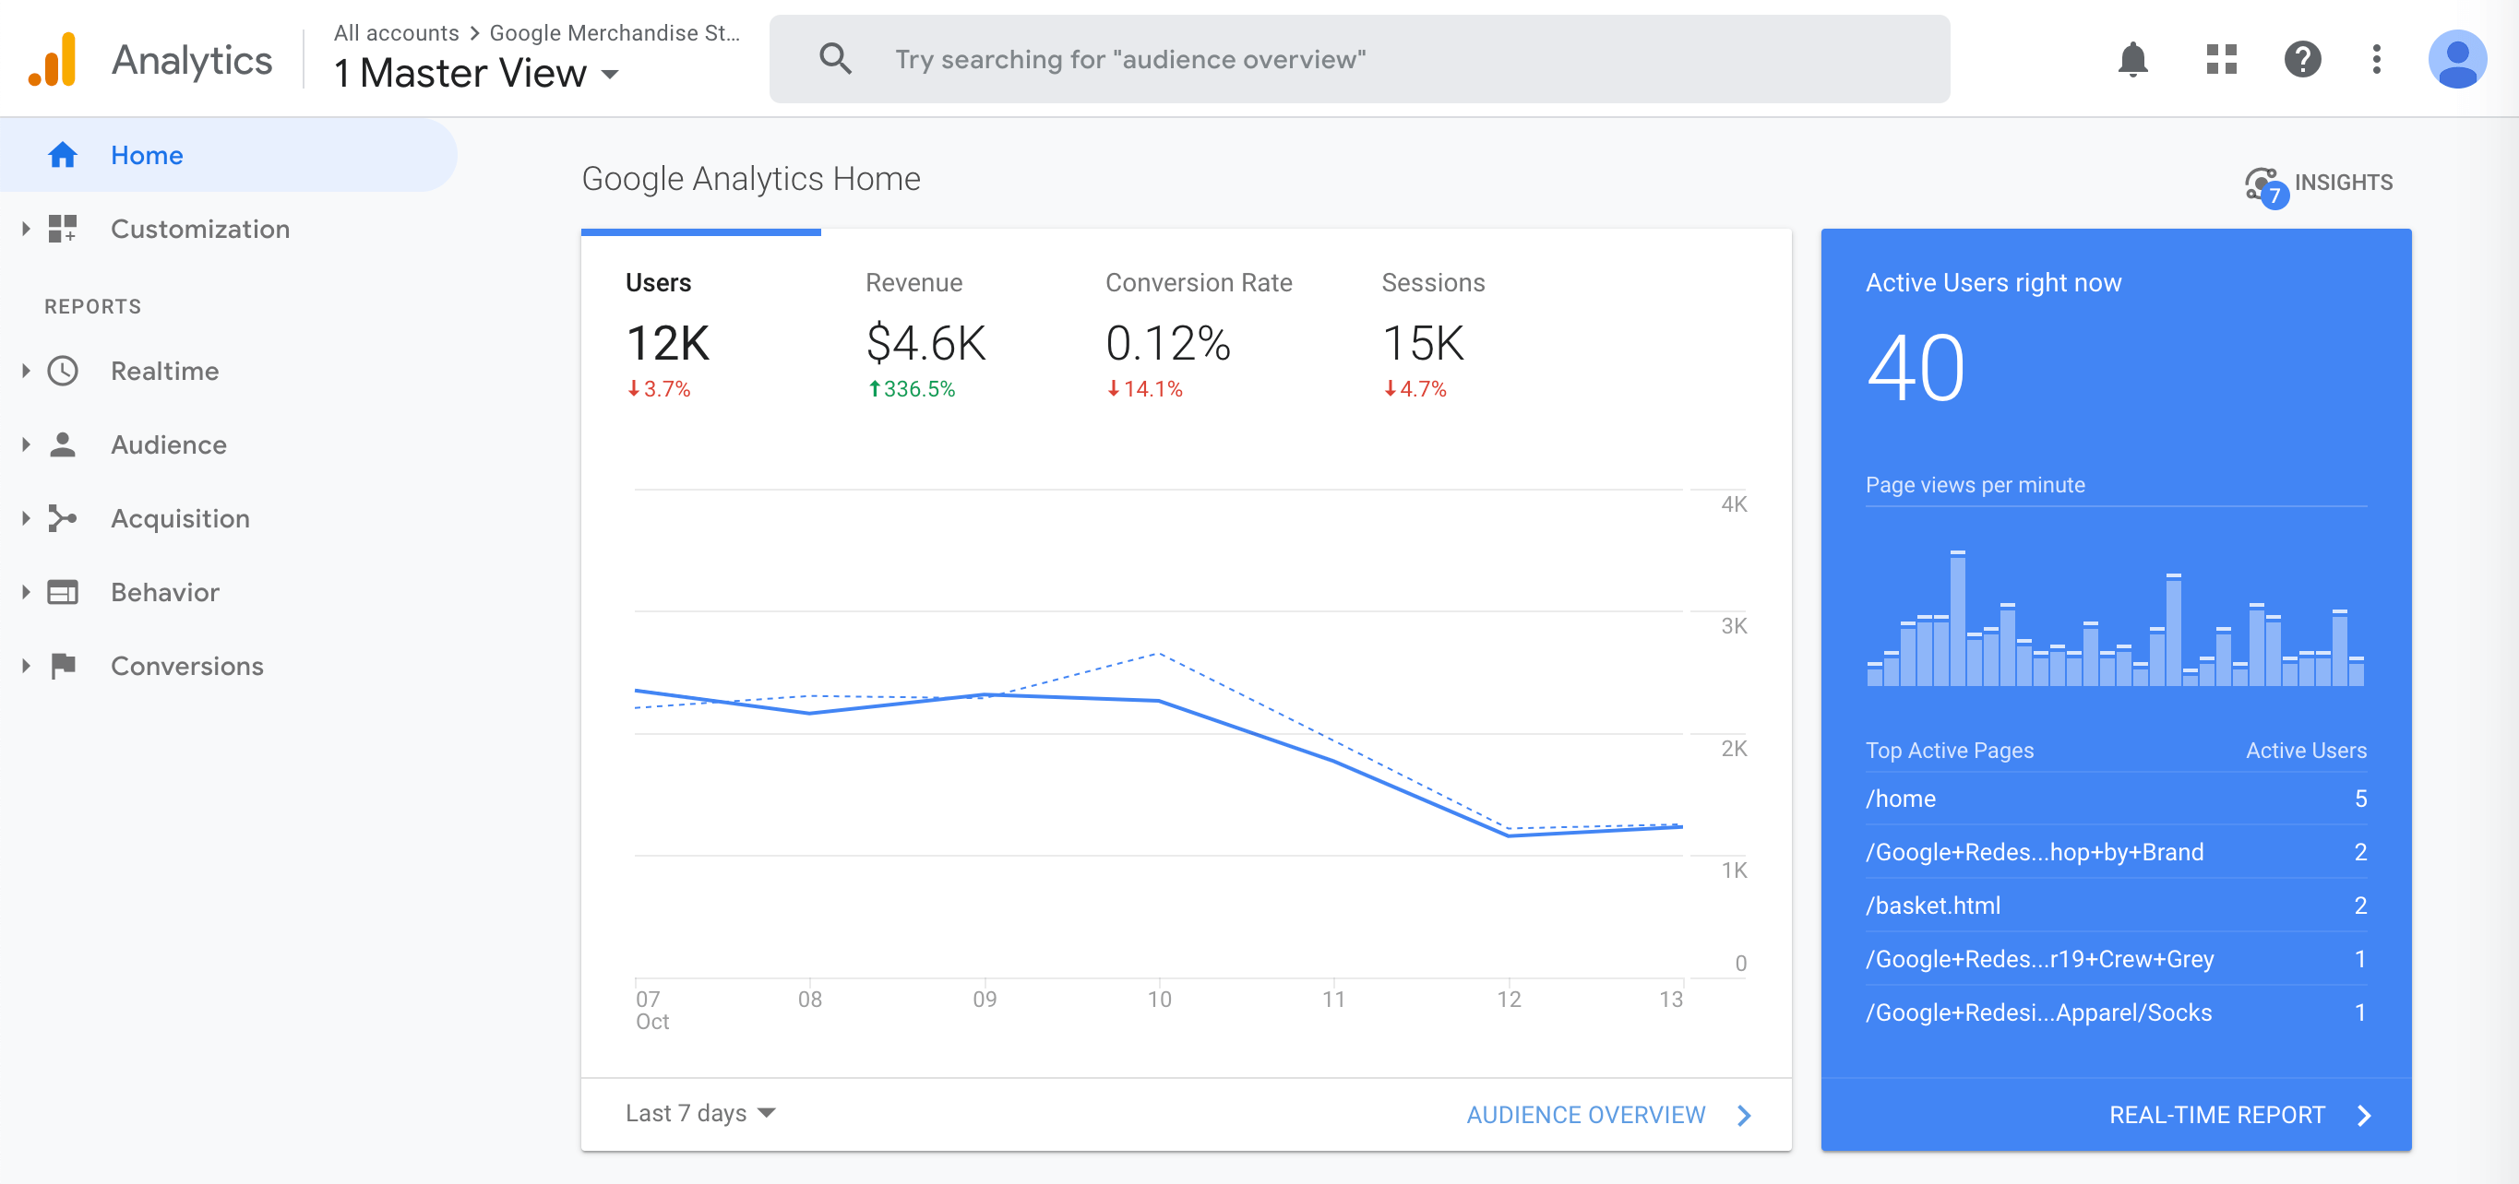
Task: Open the Last 7 days date dropdown
Action: 700,1114
